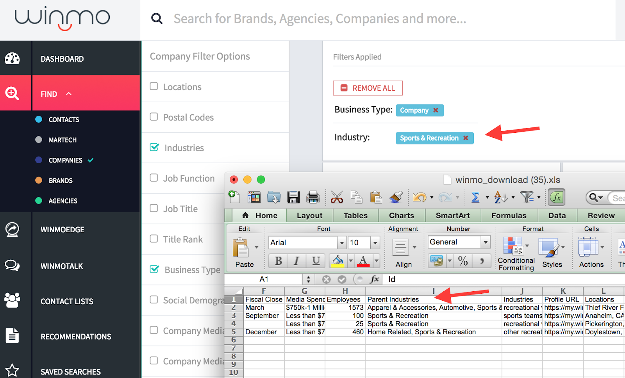Select the Parent Industries header cell

[x=434, y=300]
